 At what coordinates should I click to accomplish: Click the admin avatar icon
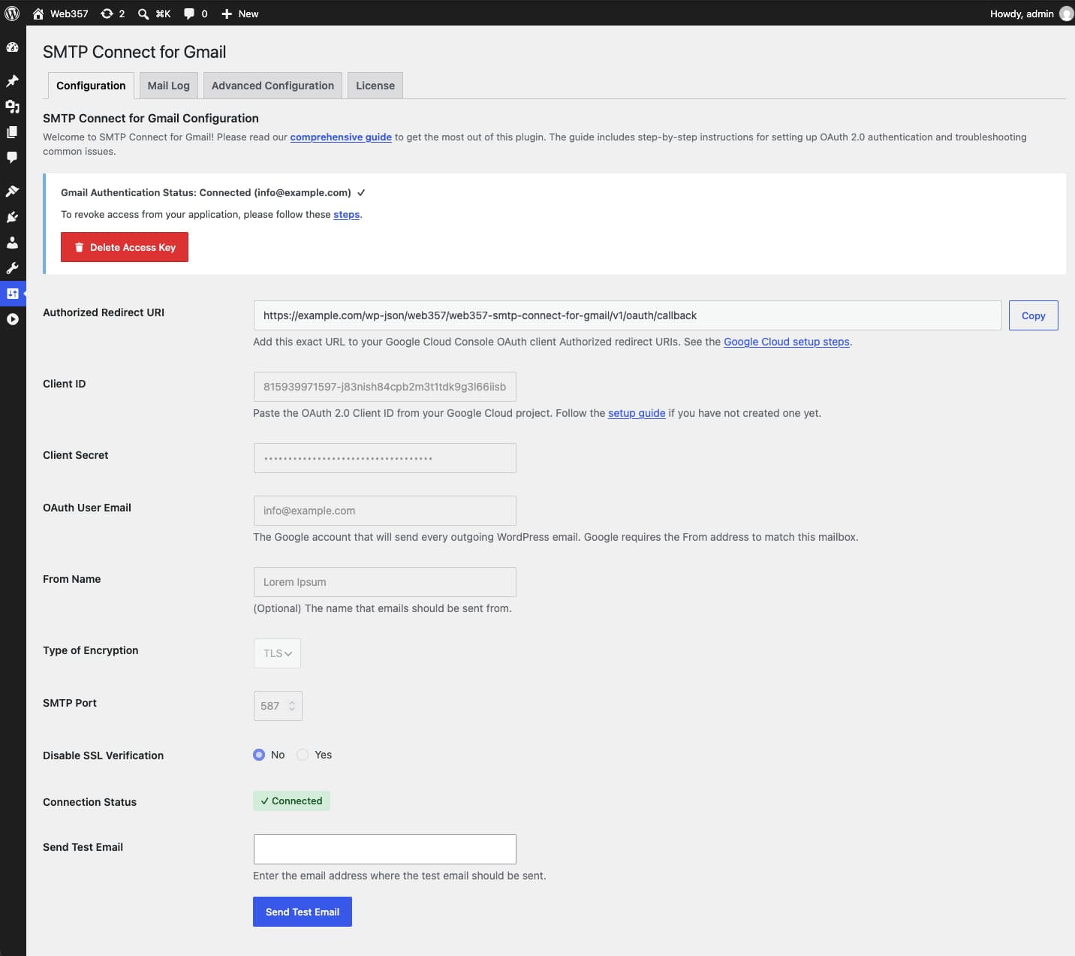(x=1066, y=14)
